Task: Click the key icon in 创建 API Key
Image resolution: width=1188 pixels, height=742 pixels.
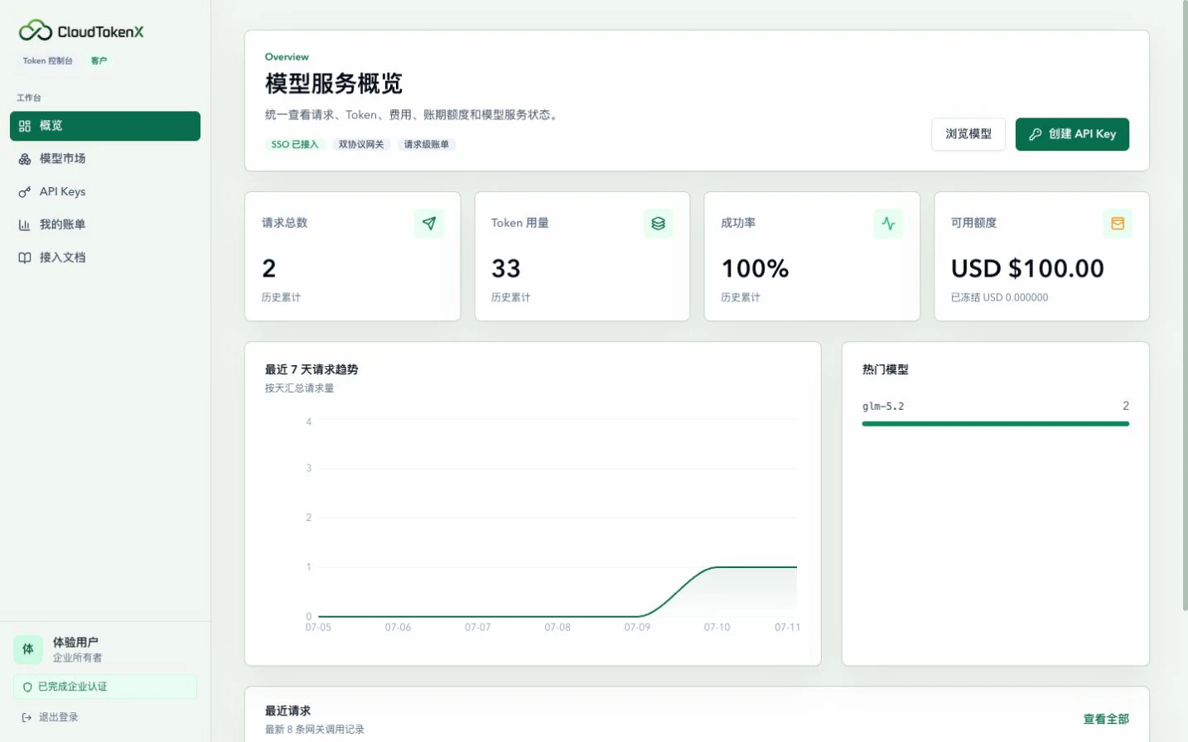Action: coord(1036,134)
